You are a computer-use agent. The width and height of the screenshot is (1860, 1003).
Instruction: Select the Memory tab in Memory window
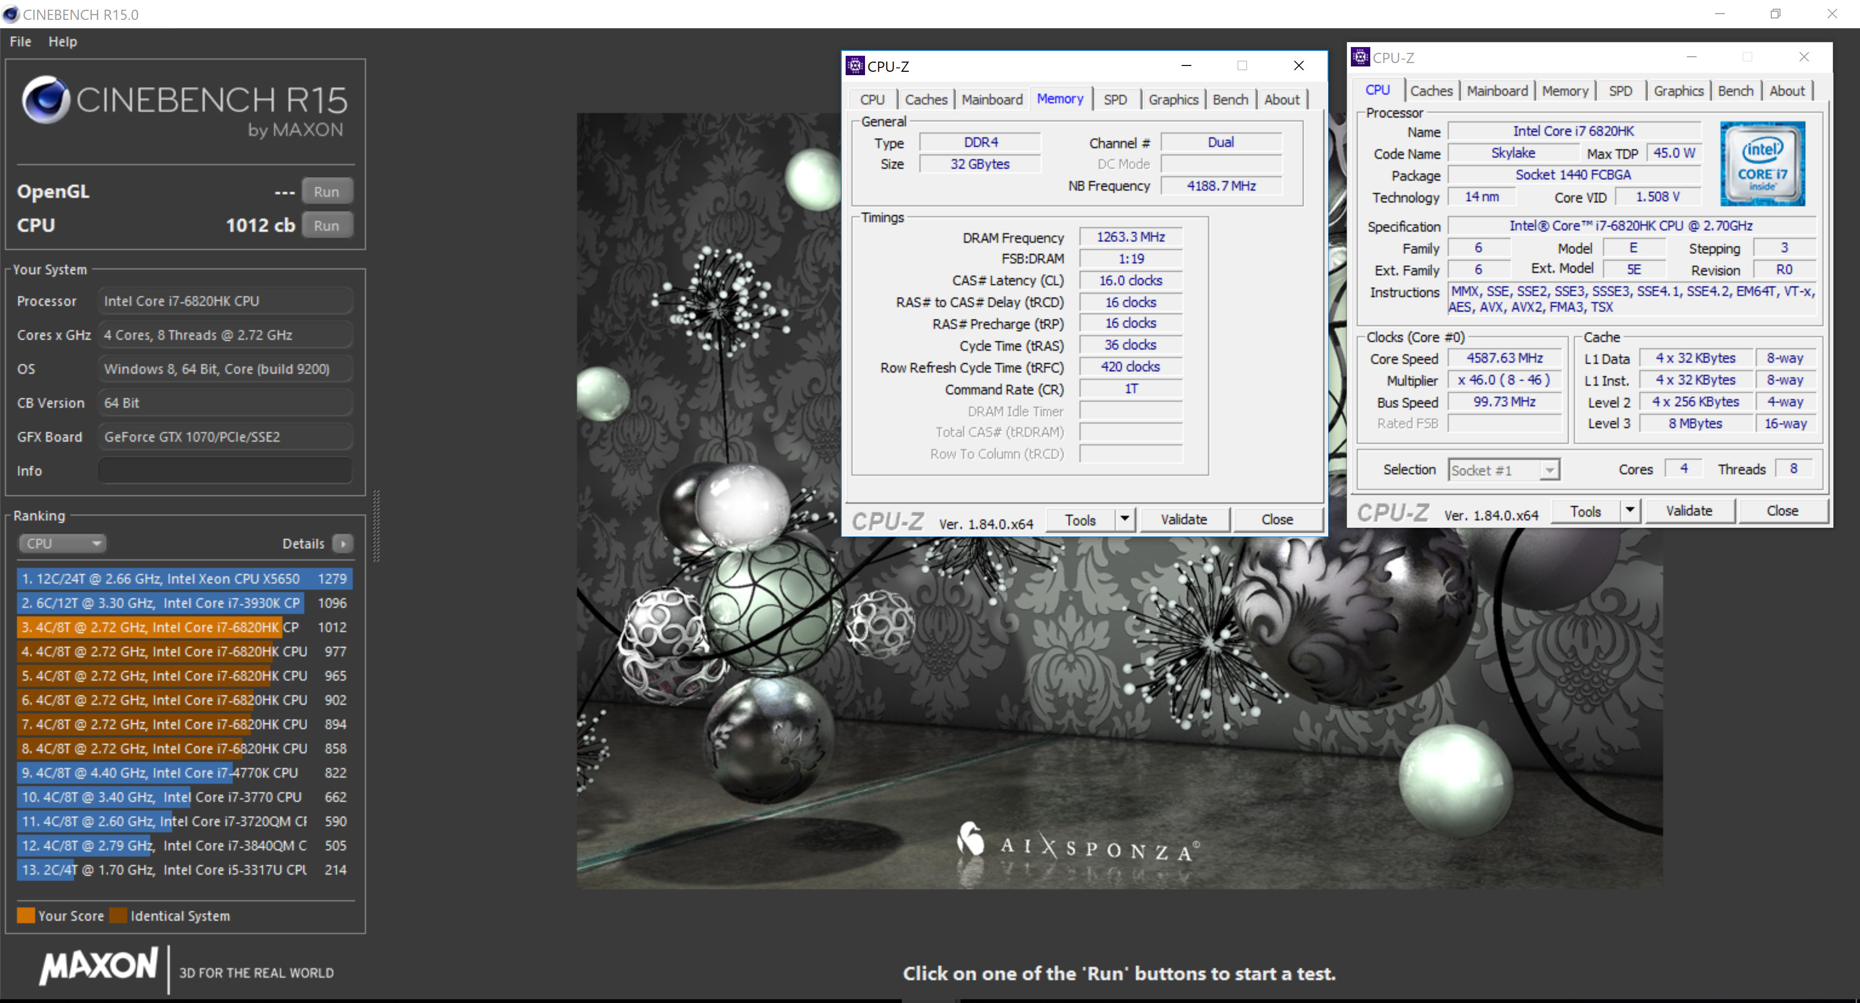coord(1060,98)
